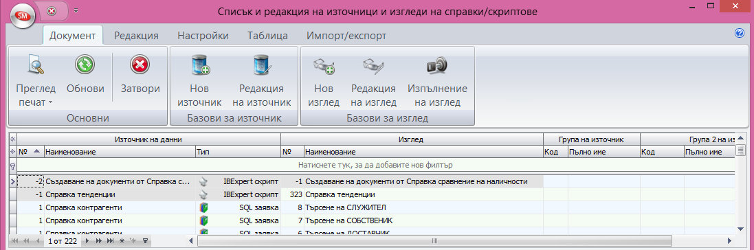
Task: Sort by view Наименование column header
Action: (x=423, y=151)
